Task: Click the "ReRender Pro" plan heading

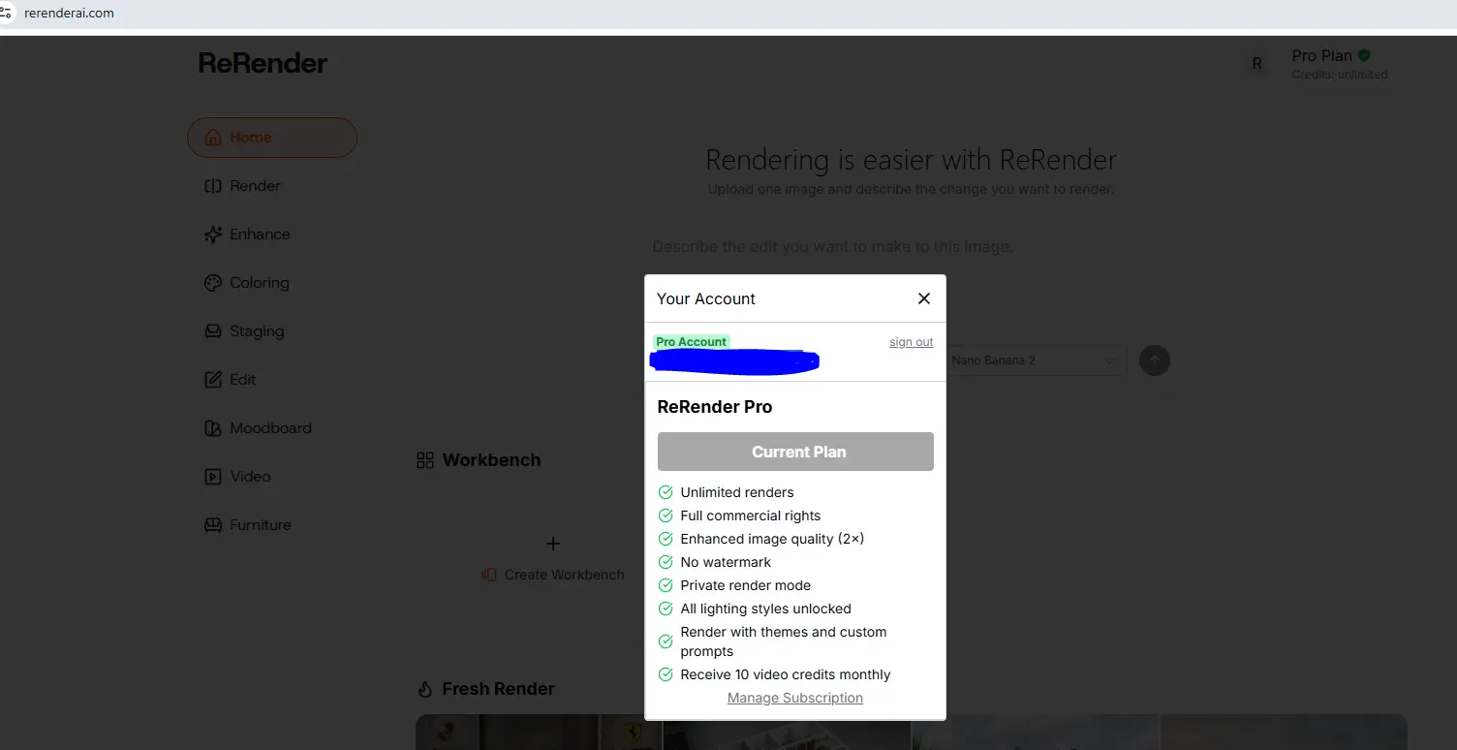Action: (715, 407)
